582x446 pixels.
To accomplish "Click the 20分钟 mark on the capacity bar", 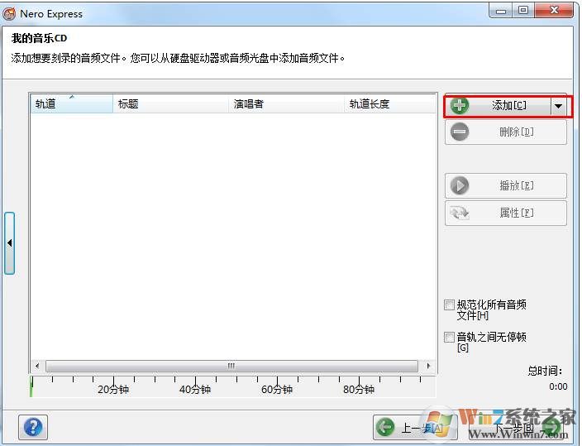I will click(x=113, y=390).
